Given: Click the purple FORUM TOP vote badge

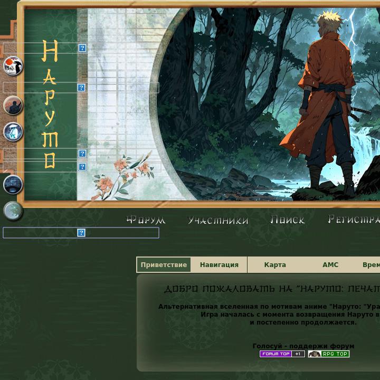Looking at the screenshot, I should (282, 354).
